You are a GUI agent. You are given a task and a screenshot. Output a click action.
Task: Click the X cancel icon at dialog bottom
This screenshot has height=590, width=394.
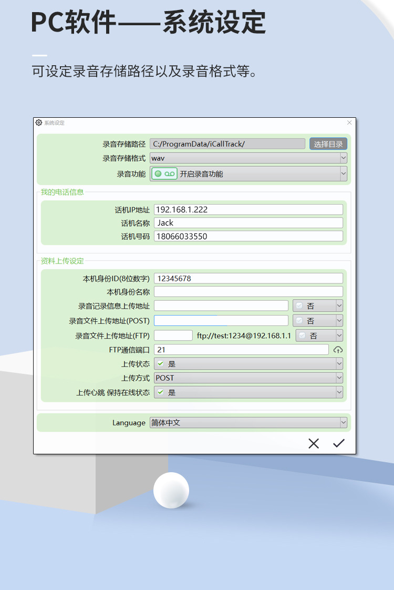[314, 443]
